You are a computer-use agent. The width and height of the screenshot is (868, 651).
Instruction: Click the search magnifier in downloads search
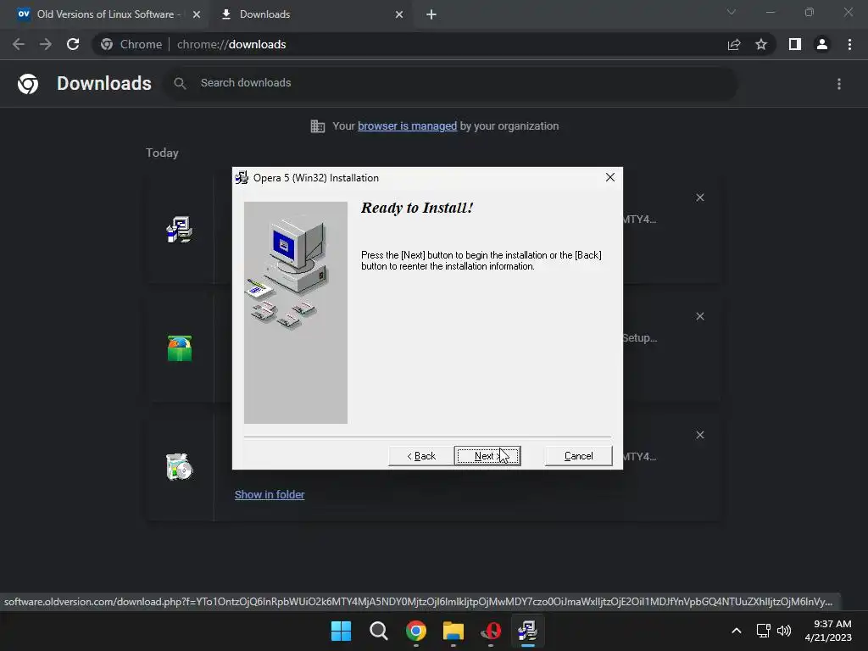point(180,83)
